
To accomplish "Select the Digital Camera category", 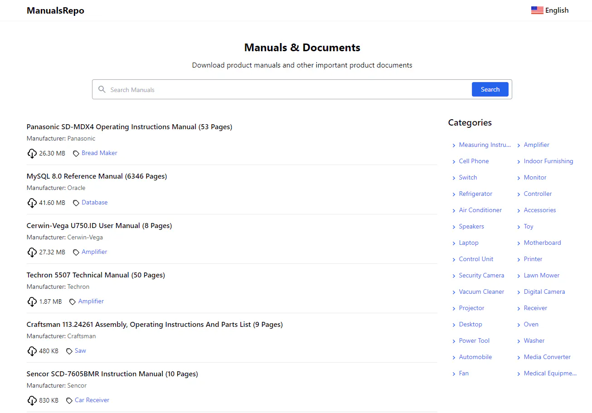I will 544,292.
